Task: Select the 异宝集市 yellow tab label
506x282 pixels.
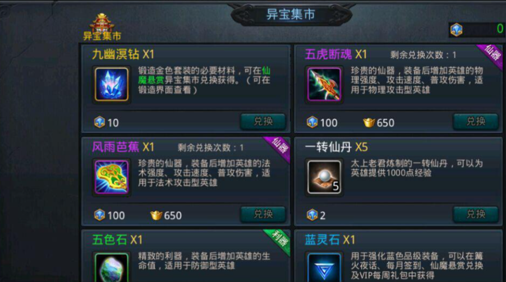Action: [102, 36]
